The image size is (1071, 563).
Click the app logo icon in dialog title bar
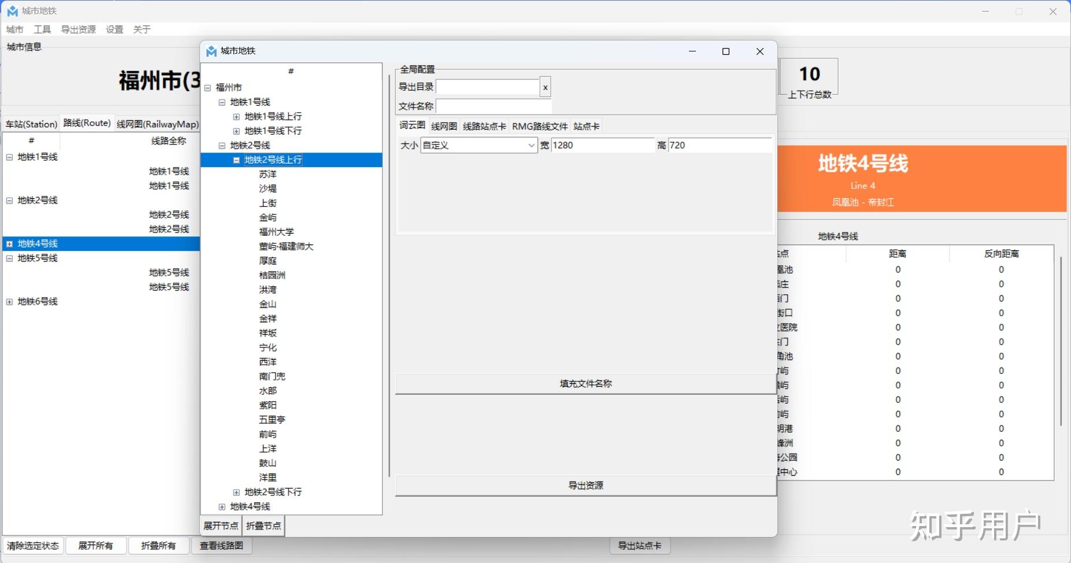point(210,51)
